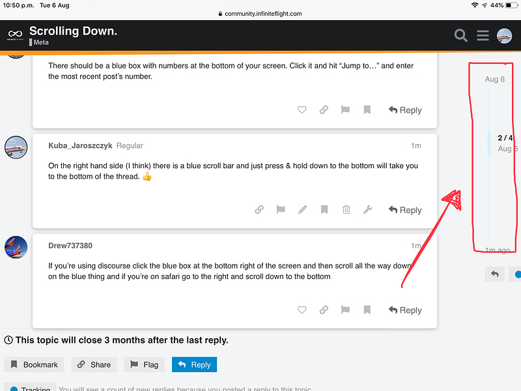The image size is (521, 391).
Task: Jump to 1m ago at timeline bottom
Action: click(x=498, y=250)
